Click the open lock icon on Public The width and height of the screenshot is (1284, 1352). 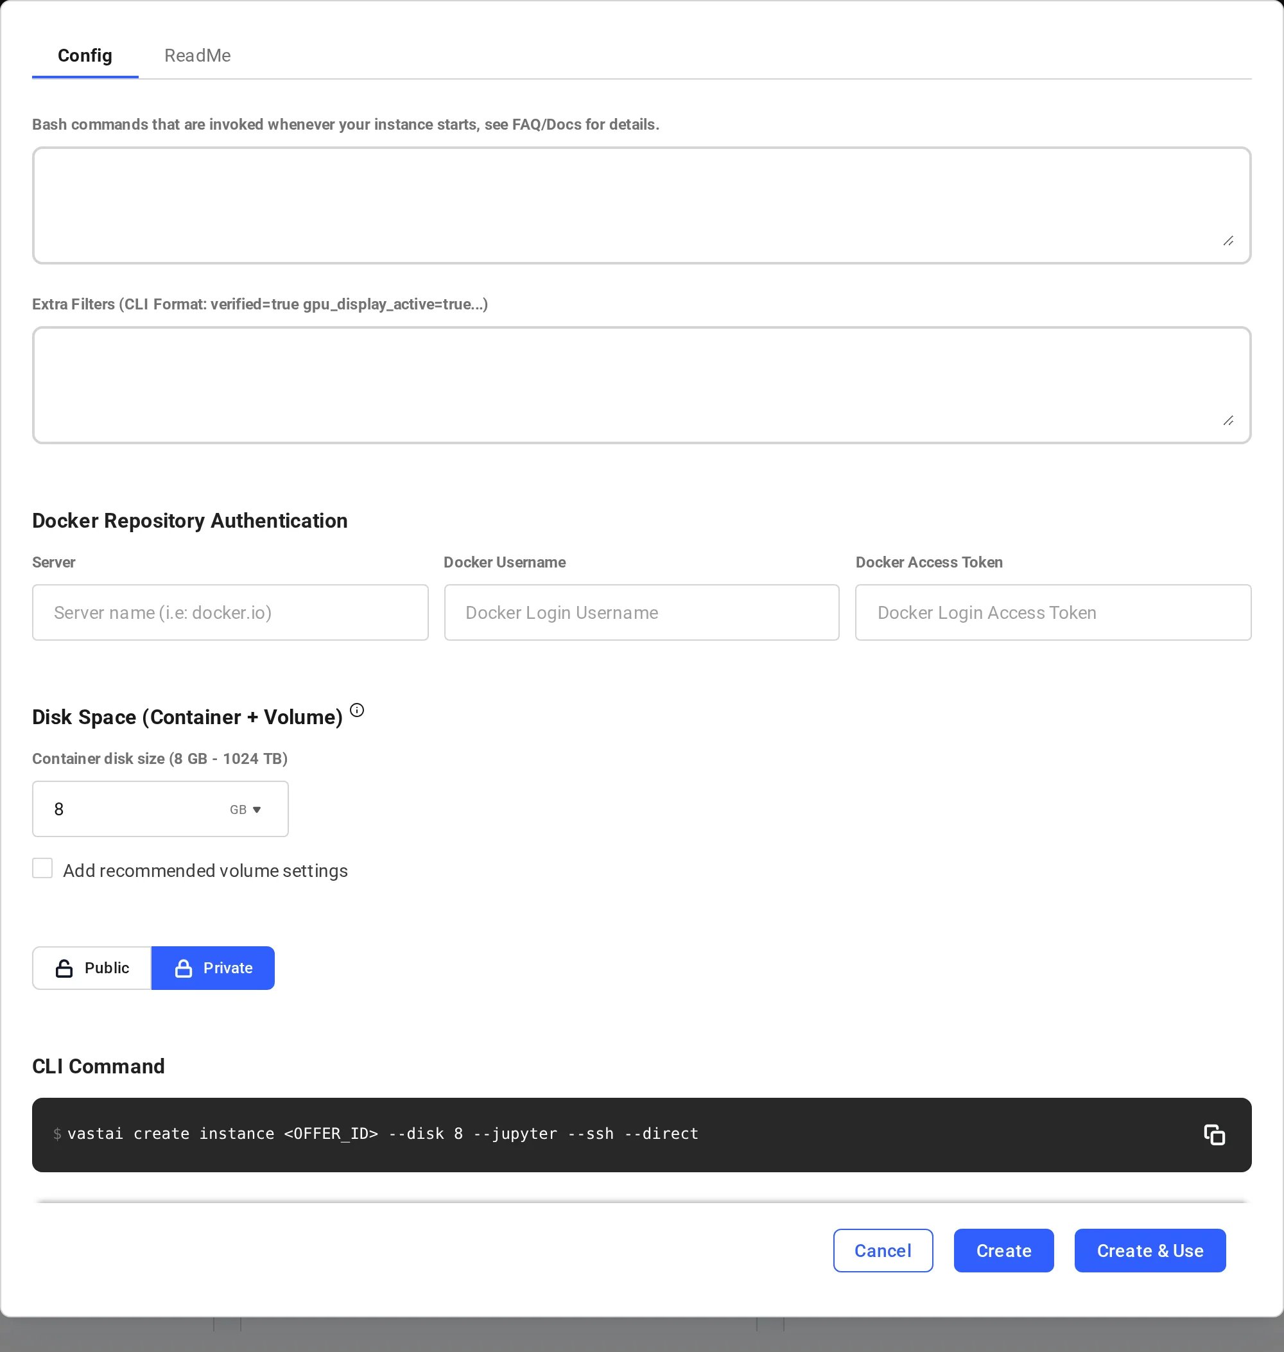pos(64,968)
